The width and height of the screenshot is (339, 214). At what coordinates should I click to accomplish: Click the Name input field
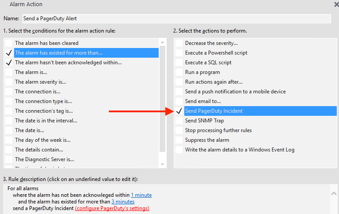(x=176, y=18)
